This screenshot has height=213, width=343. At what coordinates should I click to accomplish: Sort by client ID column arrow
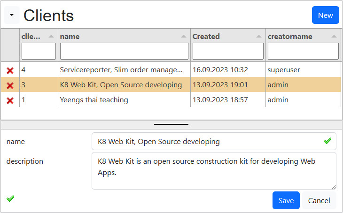51,37
